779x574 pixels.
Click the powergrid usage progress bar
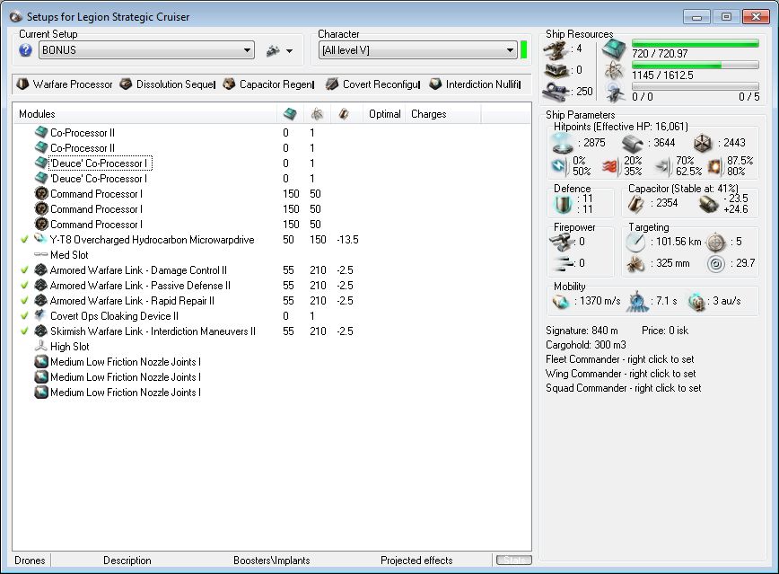pos(696,66)
